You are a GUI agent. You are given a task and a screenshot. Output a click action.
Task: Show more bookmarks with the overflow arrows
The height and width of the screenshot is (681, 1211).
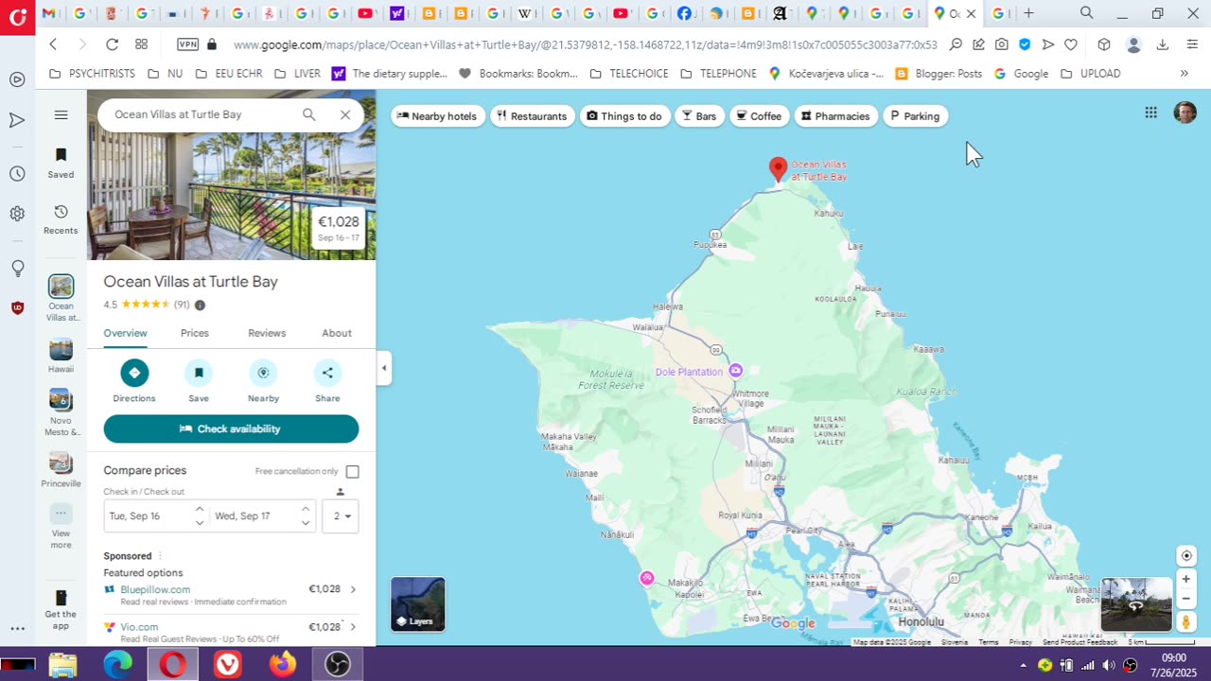coord(1184,74)
